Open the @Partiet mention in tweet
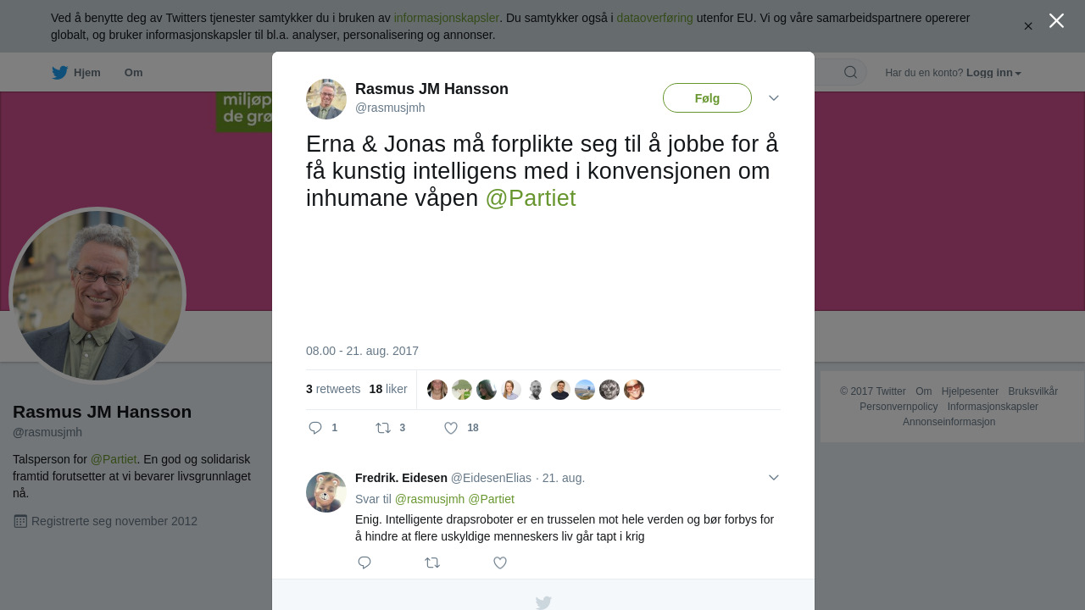Screen dimensions: 1085x610 [531, 198]
